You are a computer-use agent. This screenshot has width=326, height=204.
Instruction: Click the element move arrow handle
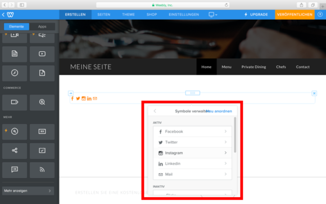71,93
